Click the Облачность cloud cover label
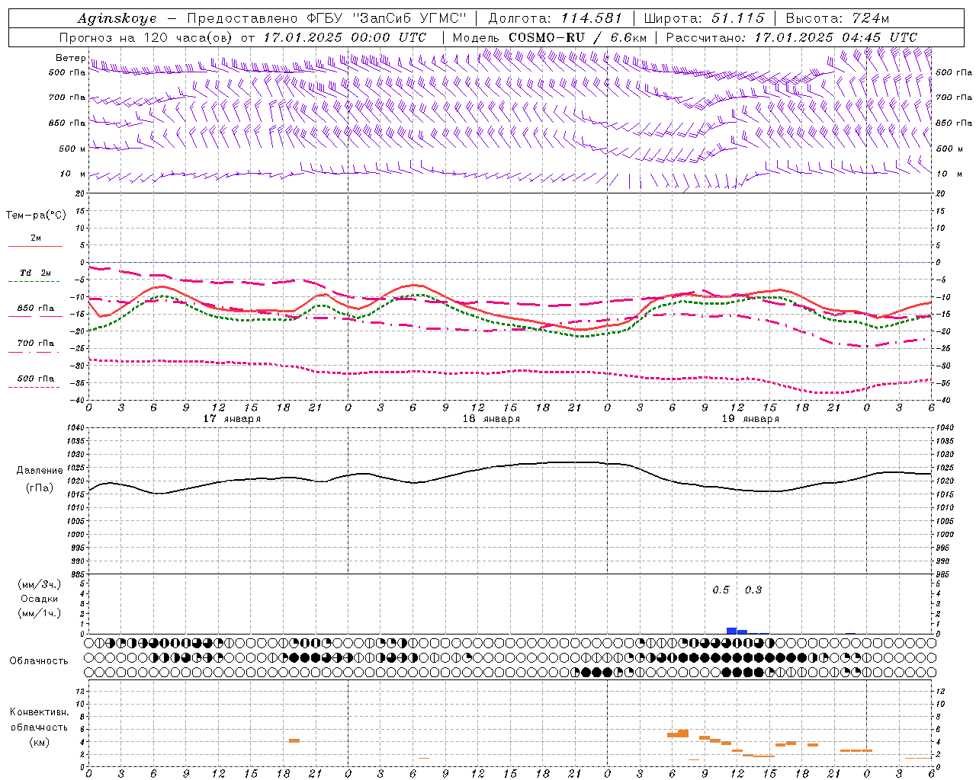The image size is (976, 780). pyautogui.click(x=38, y=660)
